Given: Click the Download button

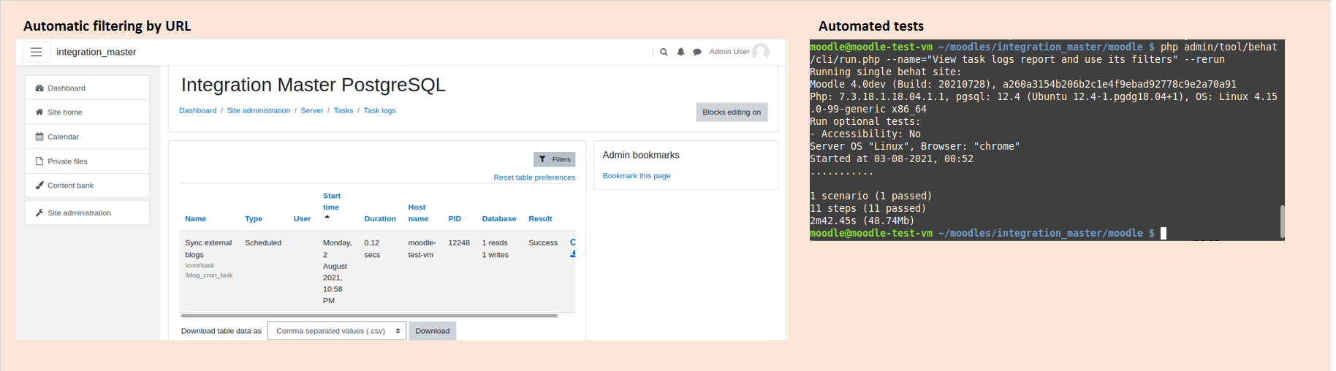Looking at the screenshot, I should coord(433,331).
